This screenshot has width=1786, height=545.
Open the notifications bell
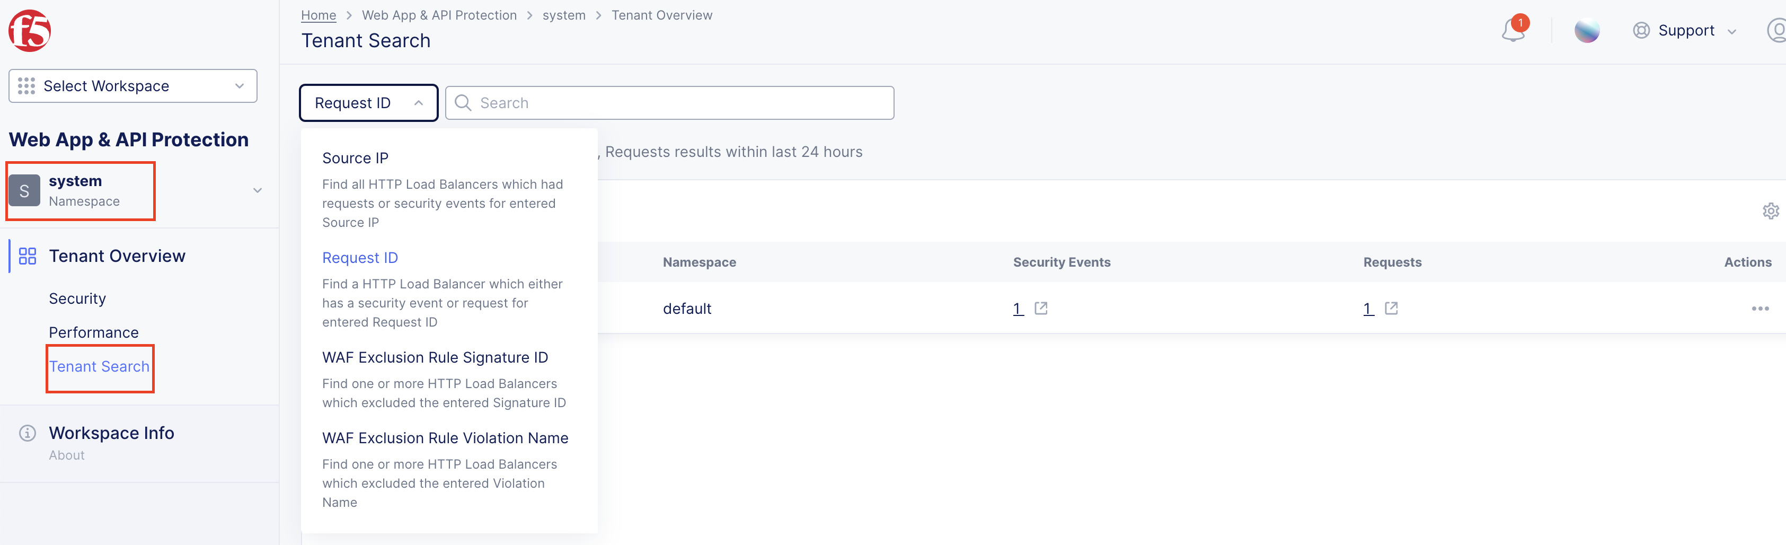point(1514,30)
